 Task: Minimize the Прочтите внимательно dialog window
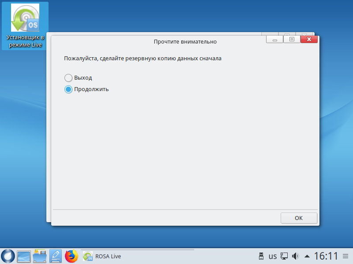point(274,40)
